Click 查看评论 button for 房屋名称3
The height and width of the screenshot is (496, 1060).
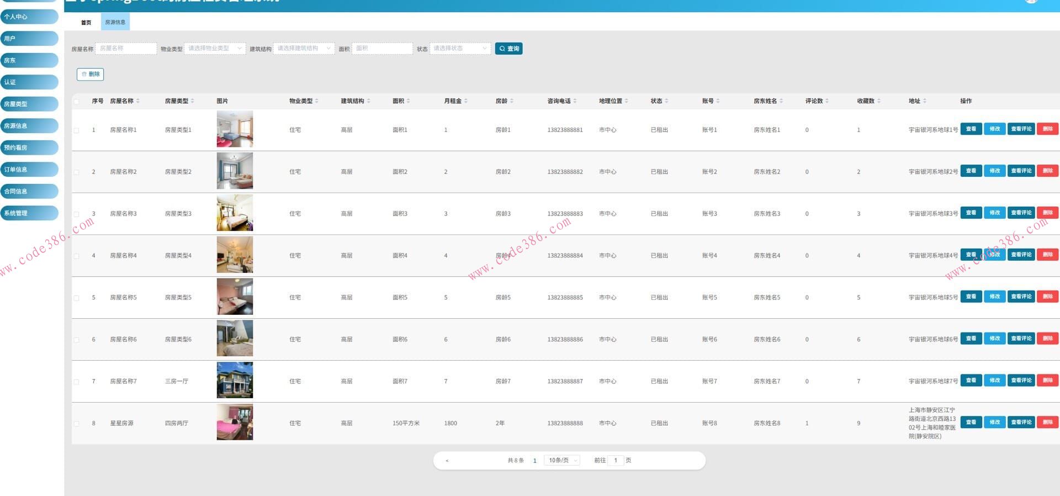click(1021, 213)
